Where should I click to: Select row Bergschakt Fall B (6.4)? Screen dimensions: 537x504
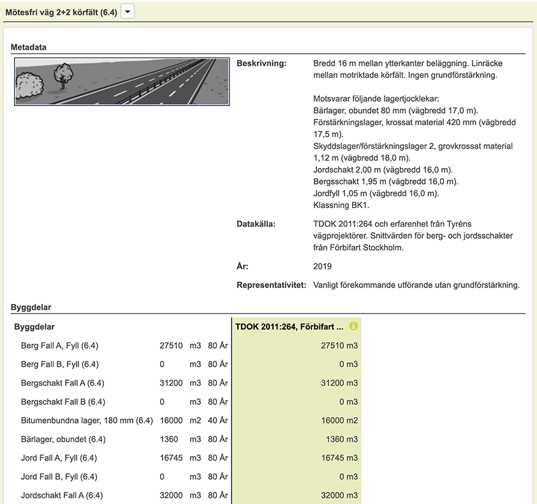(x=124, y=402)
